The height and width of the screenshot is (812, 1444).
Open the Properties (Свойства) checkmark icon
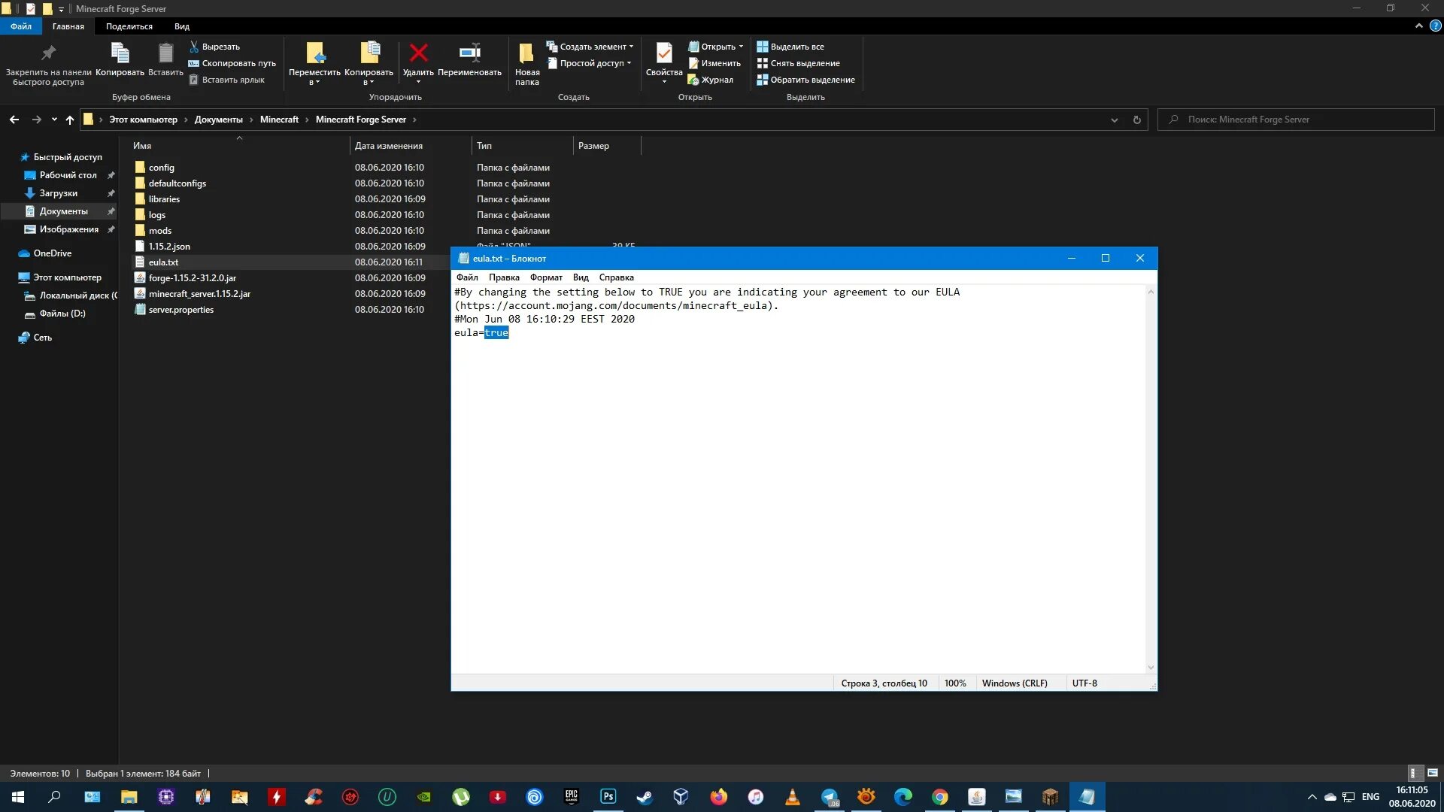tap(664, 53)
